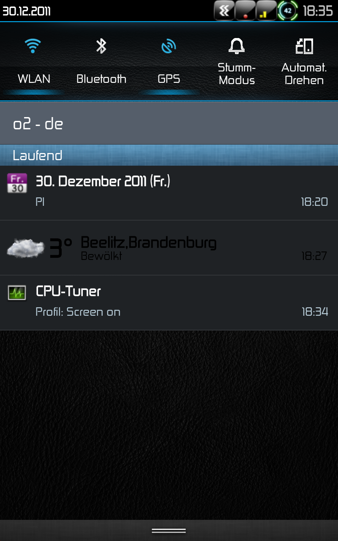Viewport: 338px width, 541px height.
Task: Tap the 18:35 clock
Action: 318,11
